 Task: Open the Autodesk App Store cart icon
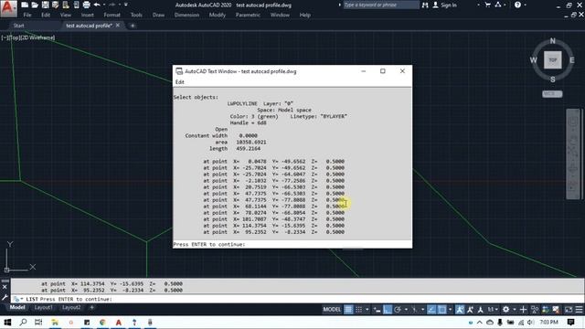[487, 5]
